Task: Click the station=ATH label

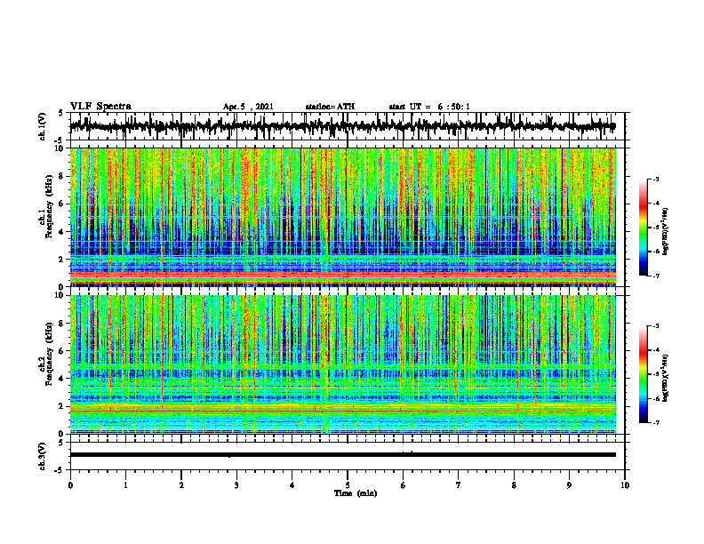Action: (x=330, y=107)
